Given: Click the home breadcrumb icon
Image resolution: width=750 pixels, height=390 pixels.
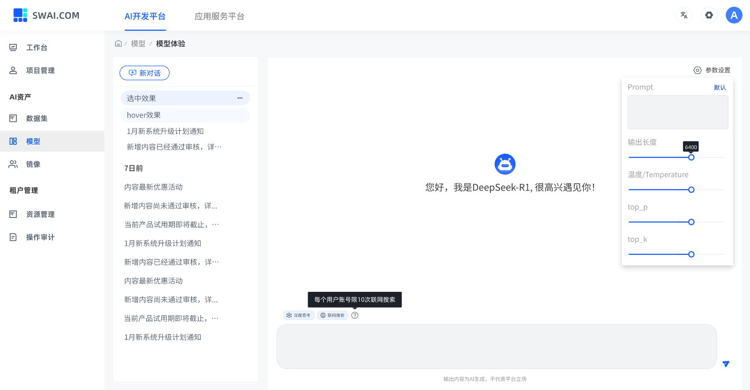Looking at the screenshot, I should pos(118,43).
